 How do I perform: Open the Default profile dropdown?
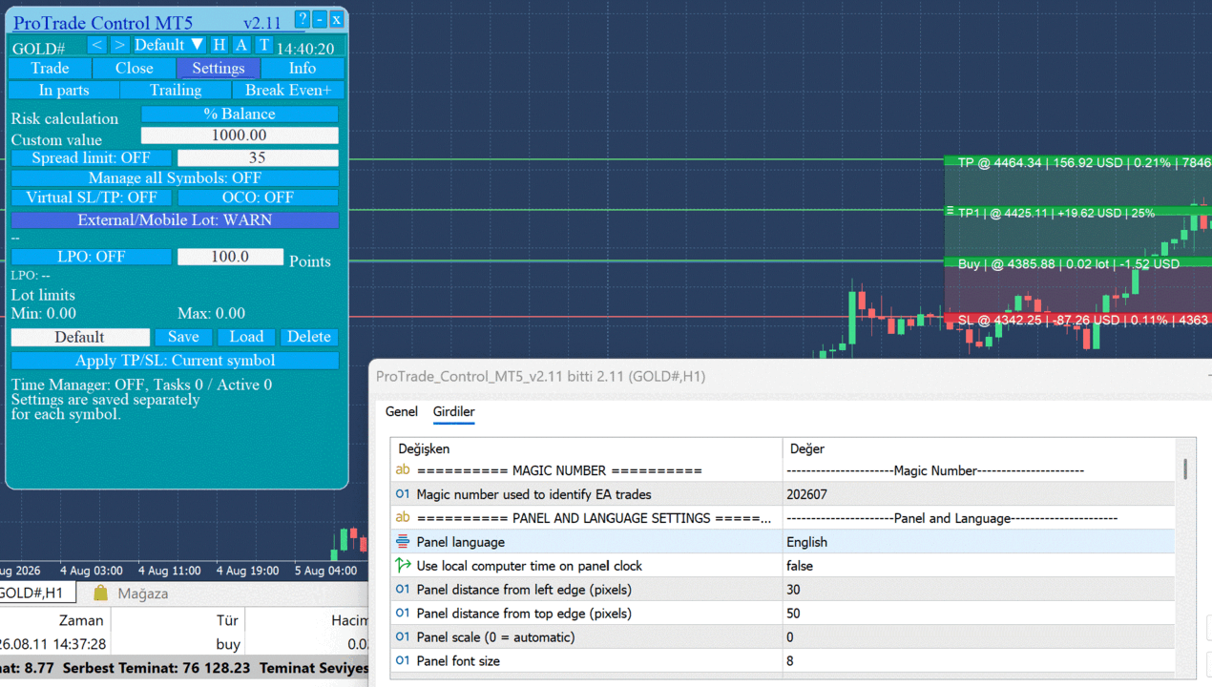[169, 45]
